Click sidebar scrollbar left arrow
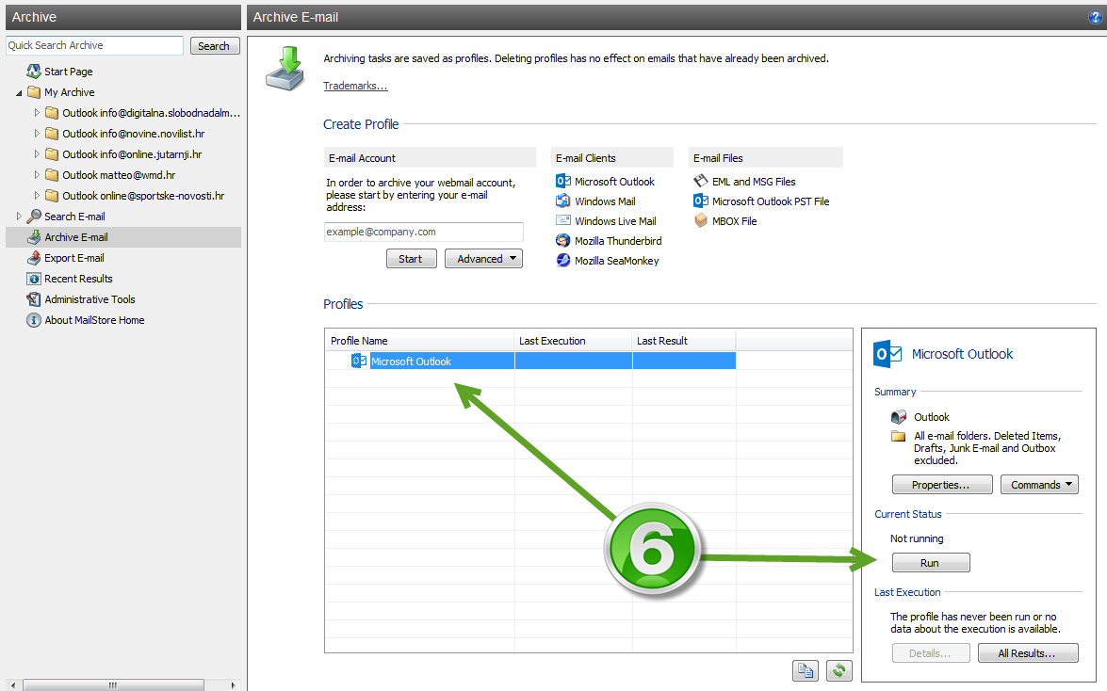The image size is (1107, 691). 13,684
